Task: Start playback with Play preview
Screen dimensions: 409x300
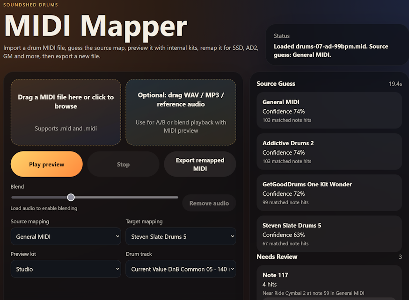Action: click(47, 164)
